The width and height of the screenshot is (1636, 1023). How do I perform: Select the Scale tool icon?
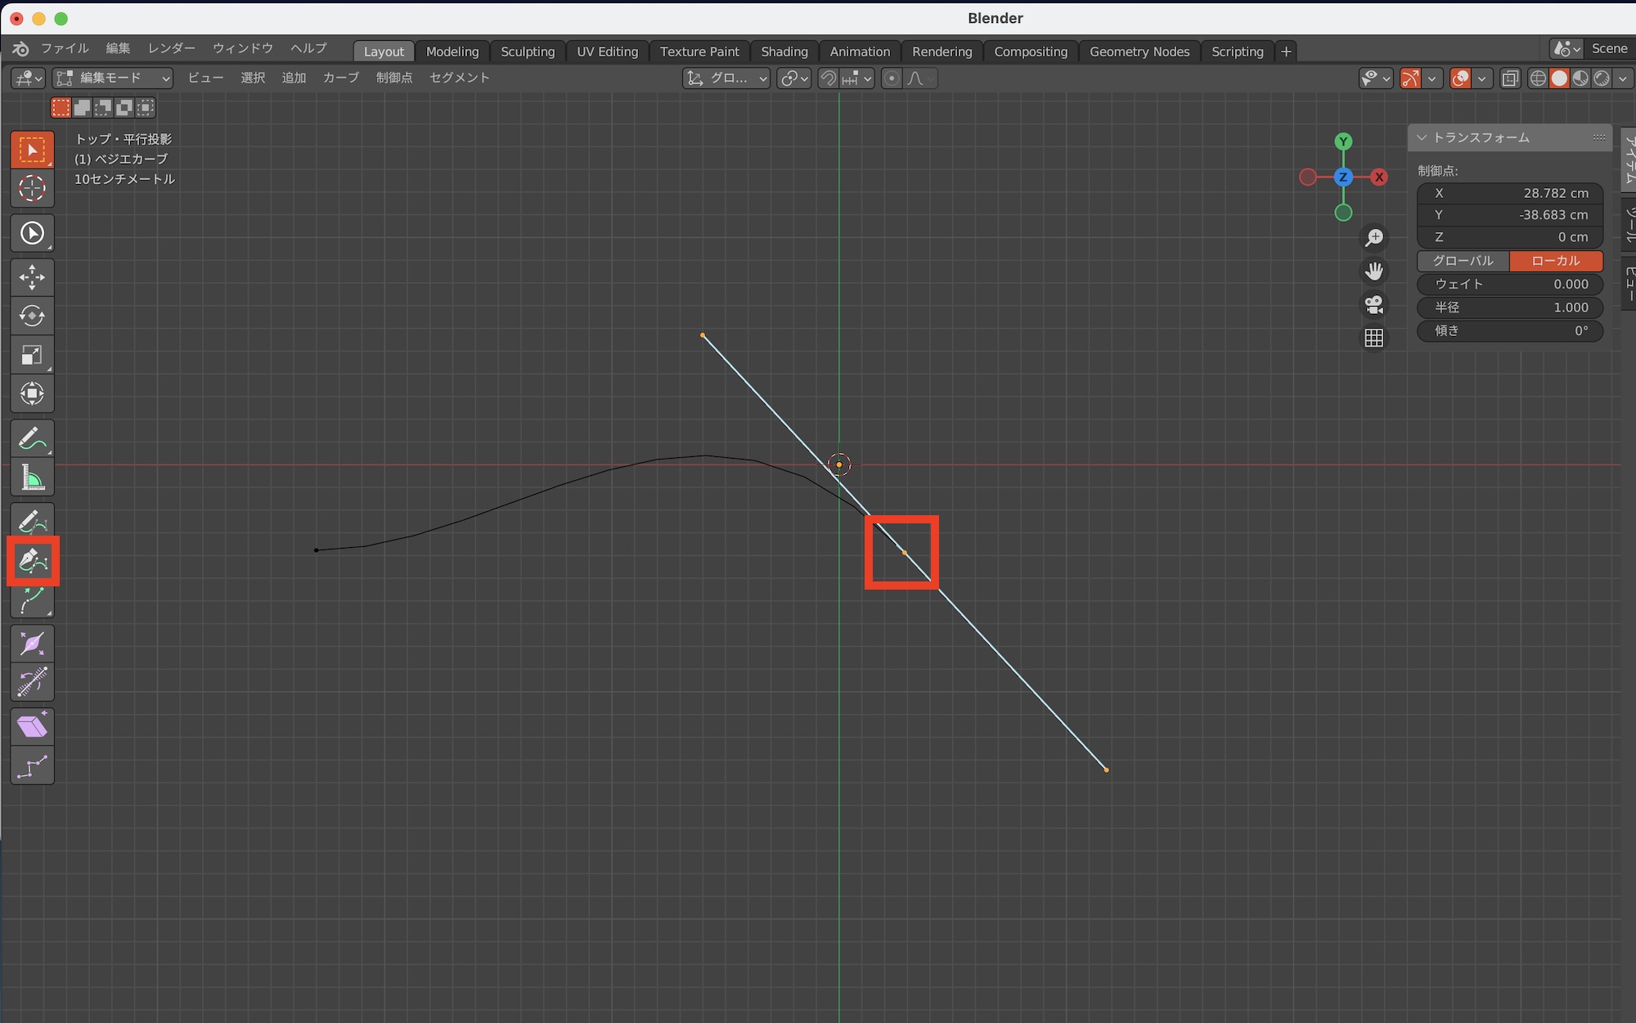click(x=32, y=355)
